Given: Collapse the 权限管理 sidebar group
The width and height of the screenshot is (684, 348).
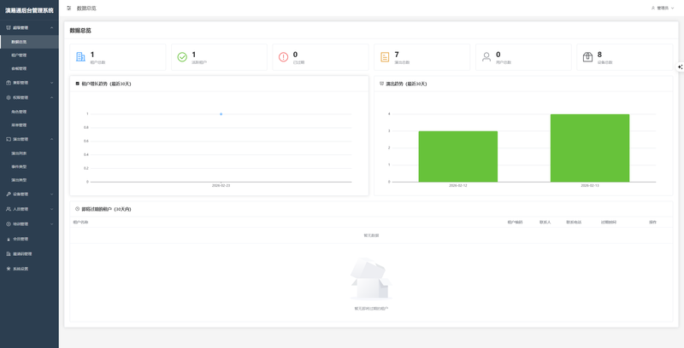Looking at the screenshot, I should point(29,97).
